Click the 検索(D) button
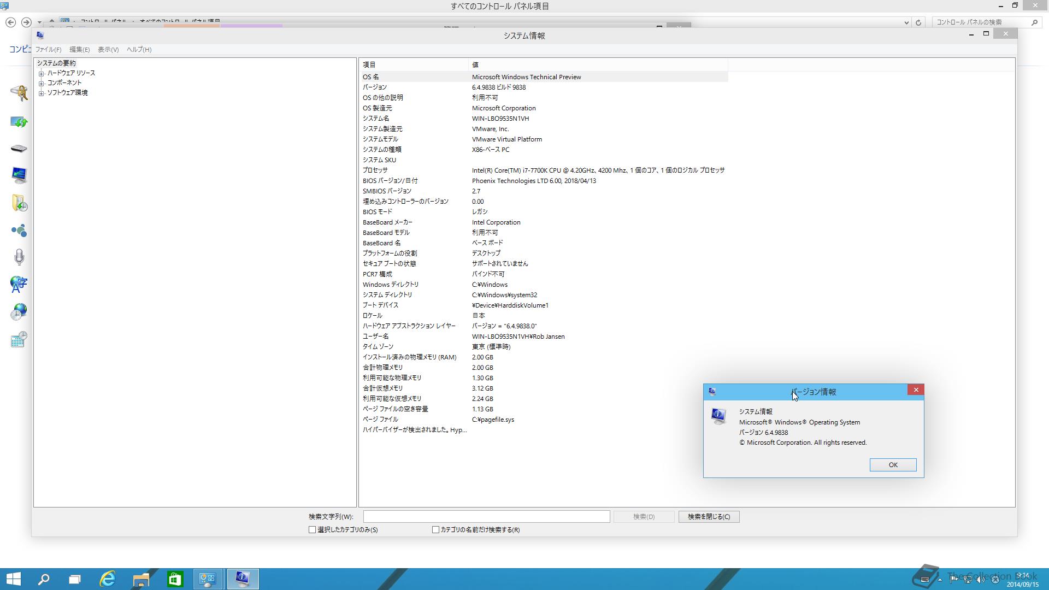 (x=644, y=517)
